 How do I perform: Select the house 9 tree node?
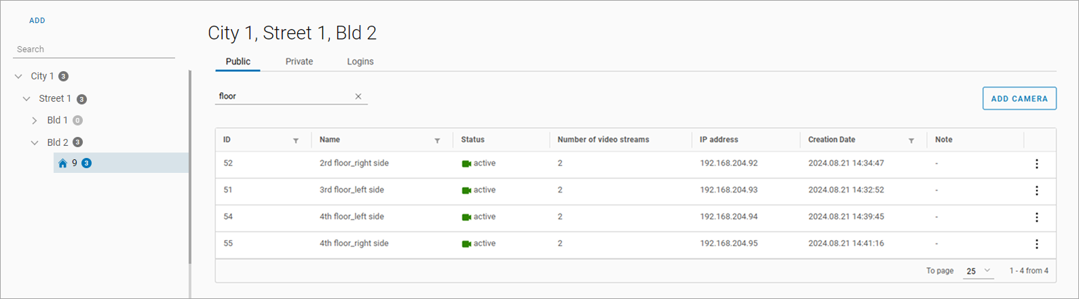tap(75, 163)
